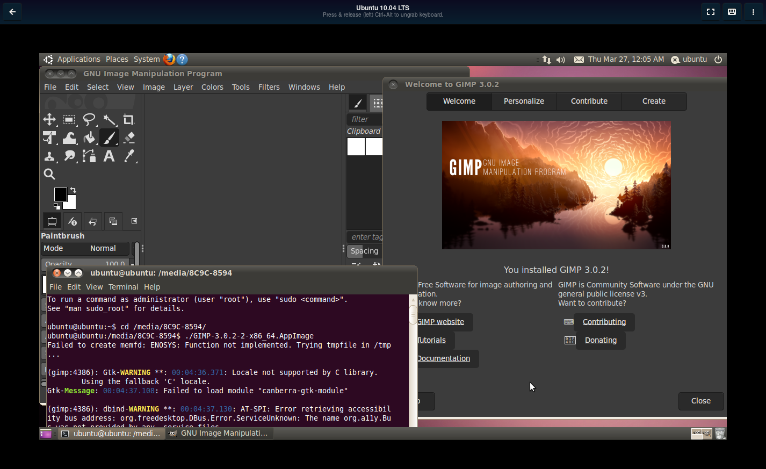Viewport: 766px width, 469px height.
Task: Open the volume control in panel
Action: pos(561,60)
